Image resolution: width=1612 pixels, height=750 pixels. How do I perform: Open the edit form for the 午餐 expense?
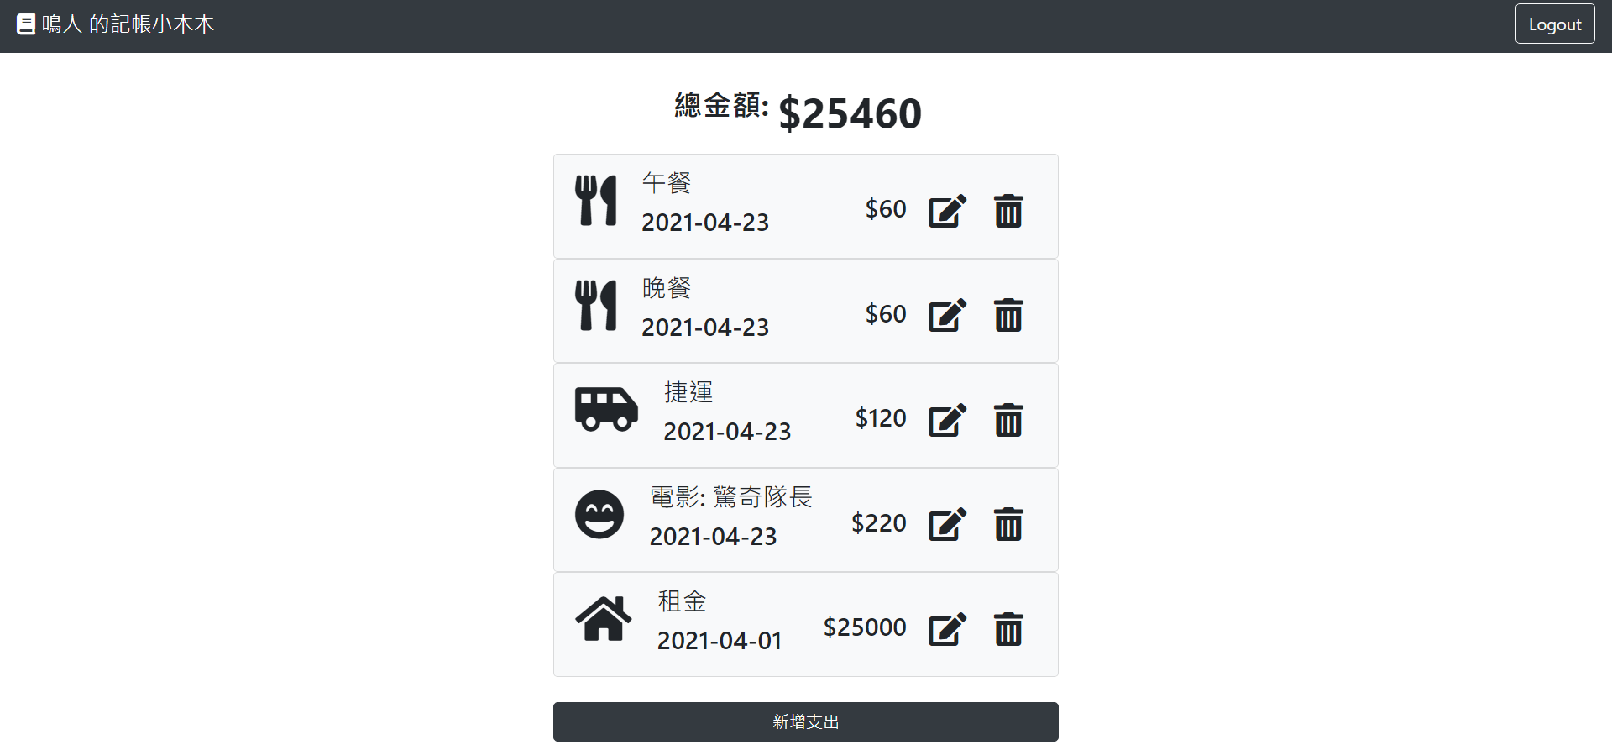(947, 211)
